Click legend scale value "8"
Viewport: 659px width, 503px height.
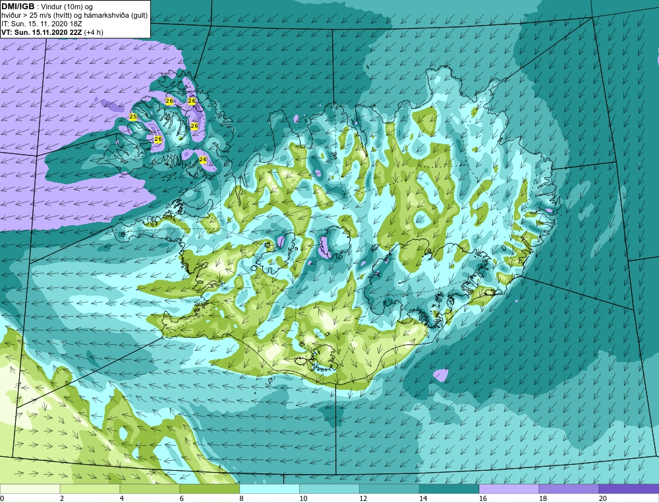242,498
